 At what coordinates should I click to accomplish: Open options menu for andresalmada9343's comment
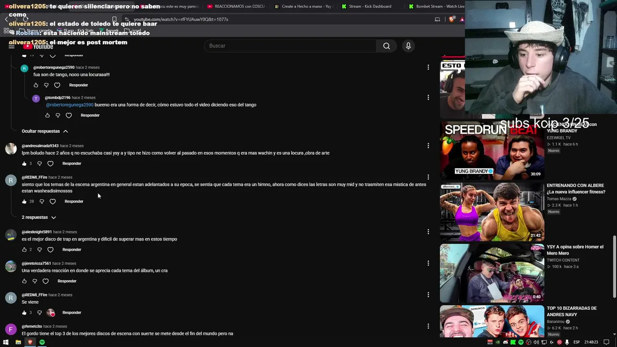[428, 146]
